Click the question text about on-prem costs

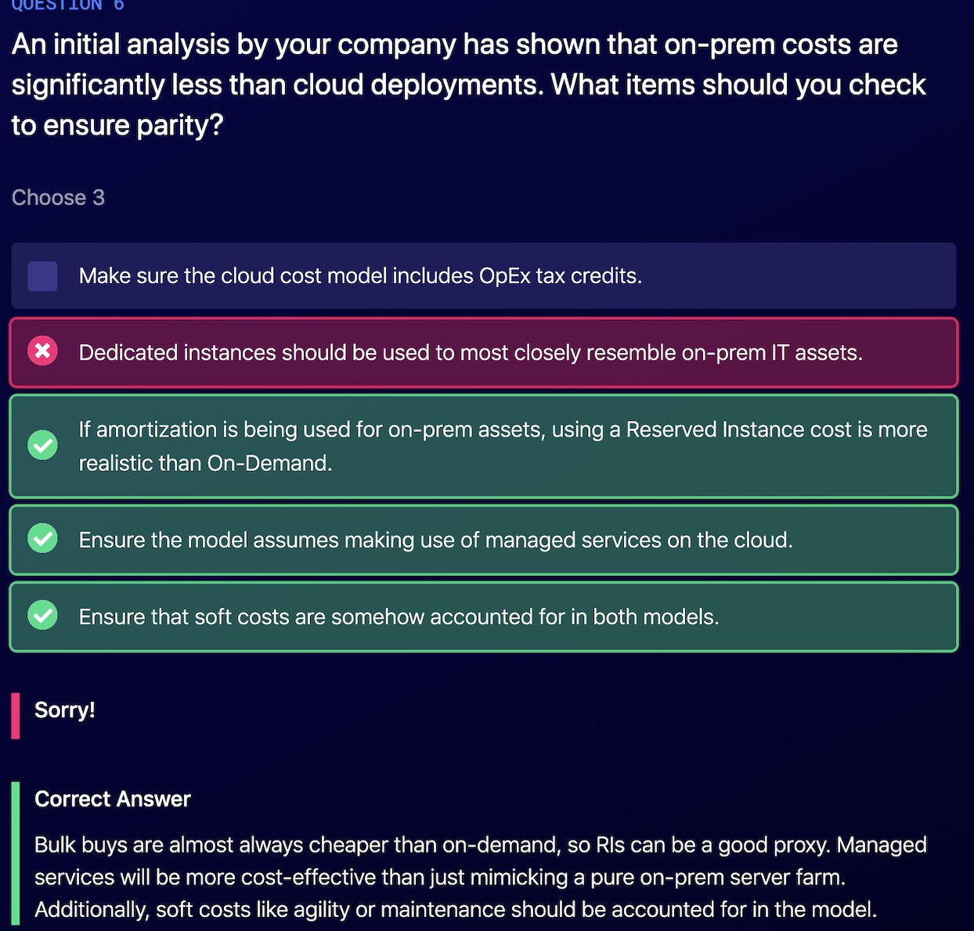pos(454,45)
